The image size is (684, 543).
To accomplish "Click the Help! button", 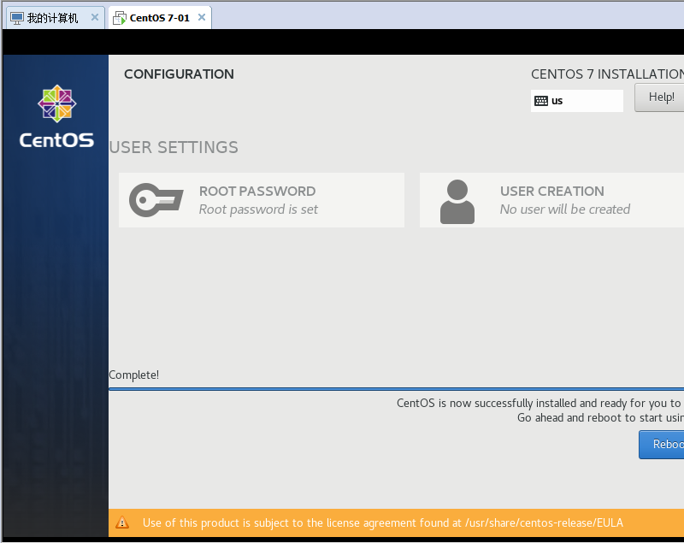I will [x=659, y=97].
